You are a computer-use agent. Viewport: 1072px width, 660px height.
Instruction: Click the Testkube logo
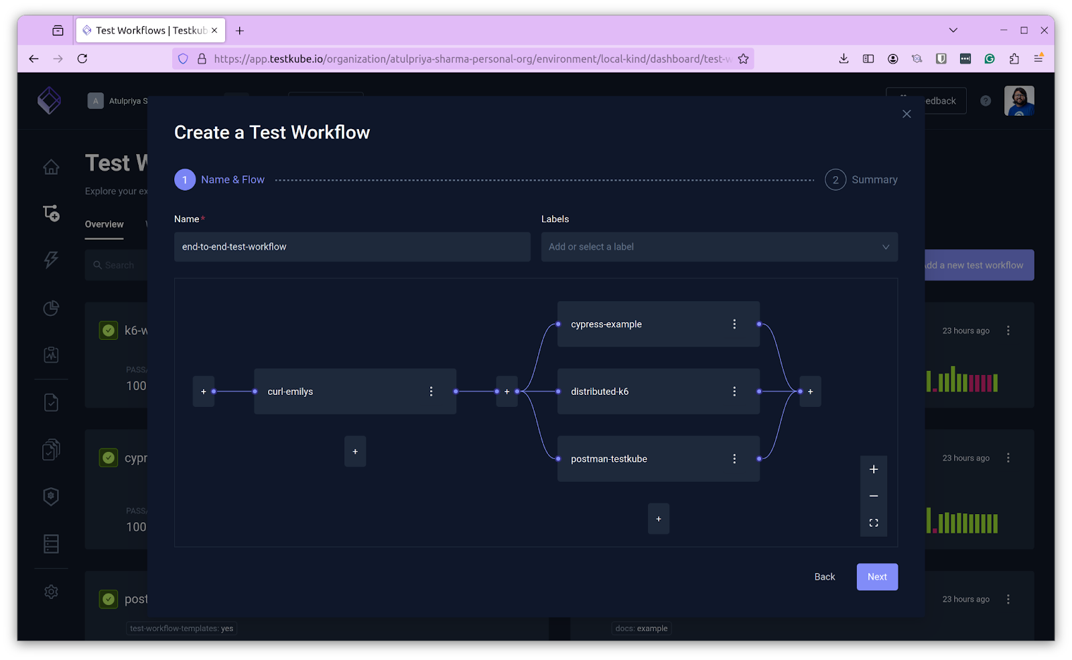[49, 101]
